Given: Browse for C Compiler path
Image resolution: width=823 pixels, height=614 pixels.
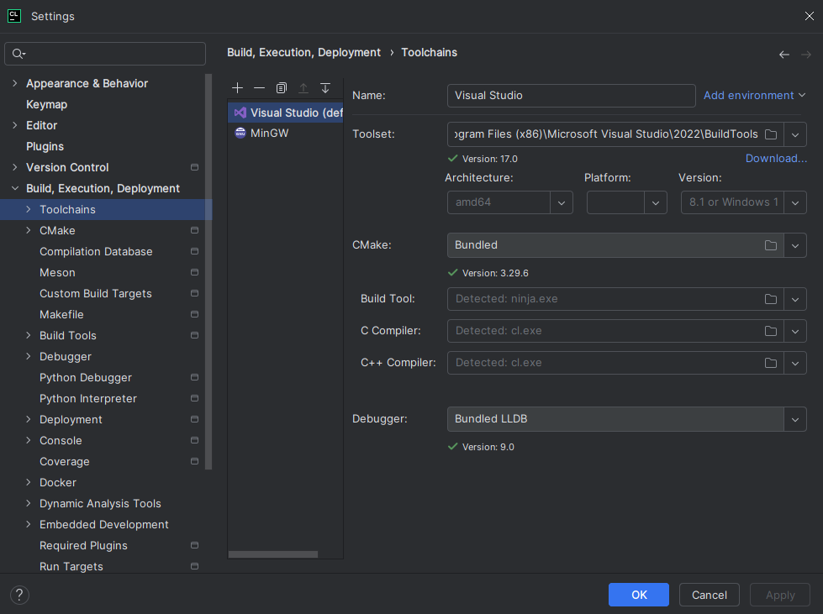Looking at the screenshot, I should tap(771, 331).
